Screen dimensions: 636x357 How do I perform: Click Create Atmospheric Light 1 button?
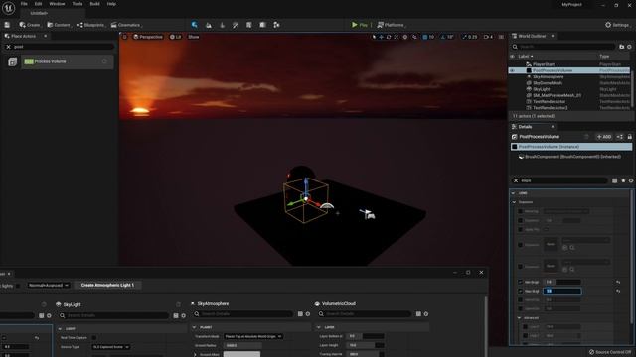[x=107, y=285]
